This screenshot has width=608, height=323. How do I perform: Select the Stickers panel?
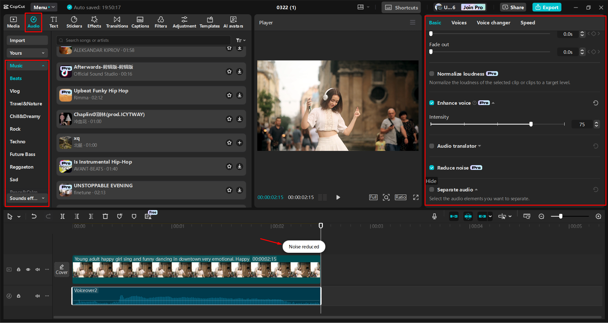point(74,22)
